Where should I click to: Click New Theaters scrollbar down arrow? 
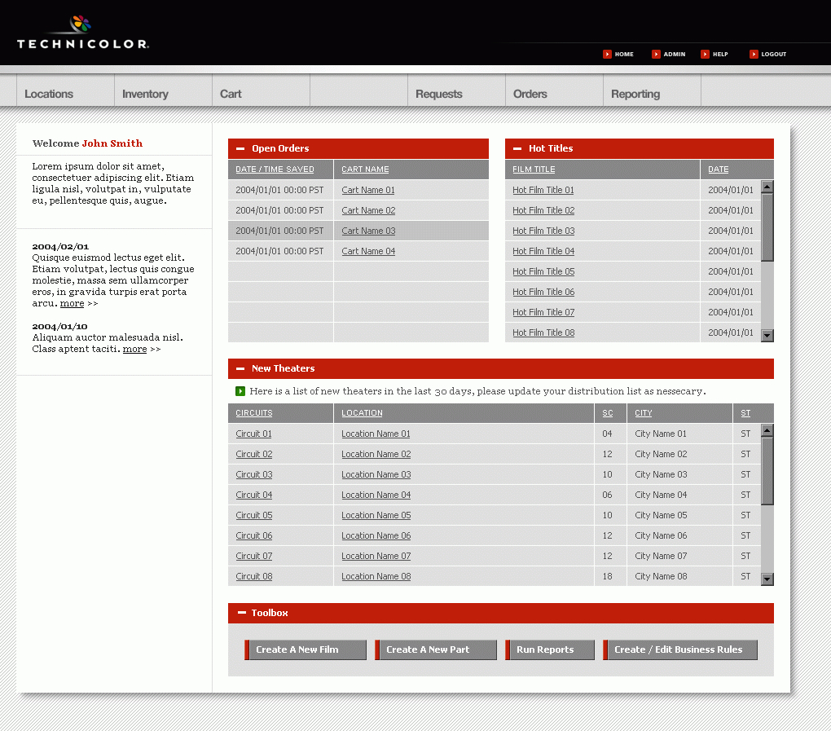(x=767, y=579)
